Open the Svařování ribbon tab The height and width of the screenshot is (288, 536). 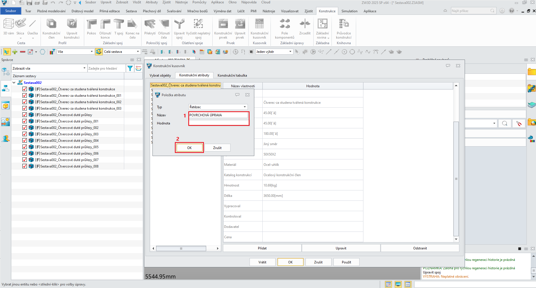click(174, 11)
